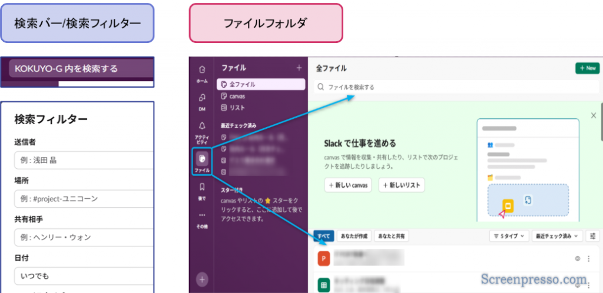The image size is (603, 293).
Task: Open the Later (後で) bookmark icon
Action: [202, 188]
